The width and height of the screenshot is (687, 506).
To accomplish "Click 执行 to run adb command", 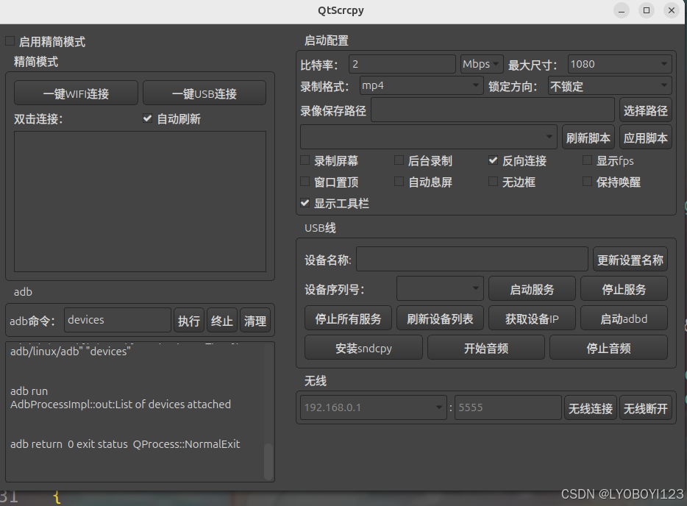I will 189,320.
